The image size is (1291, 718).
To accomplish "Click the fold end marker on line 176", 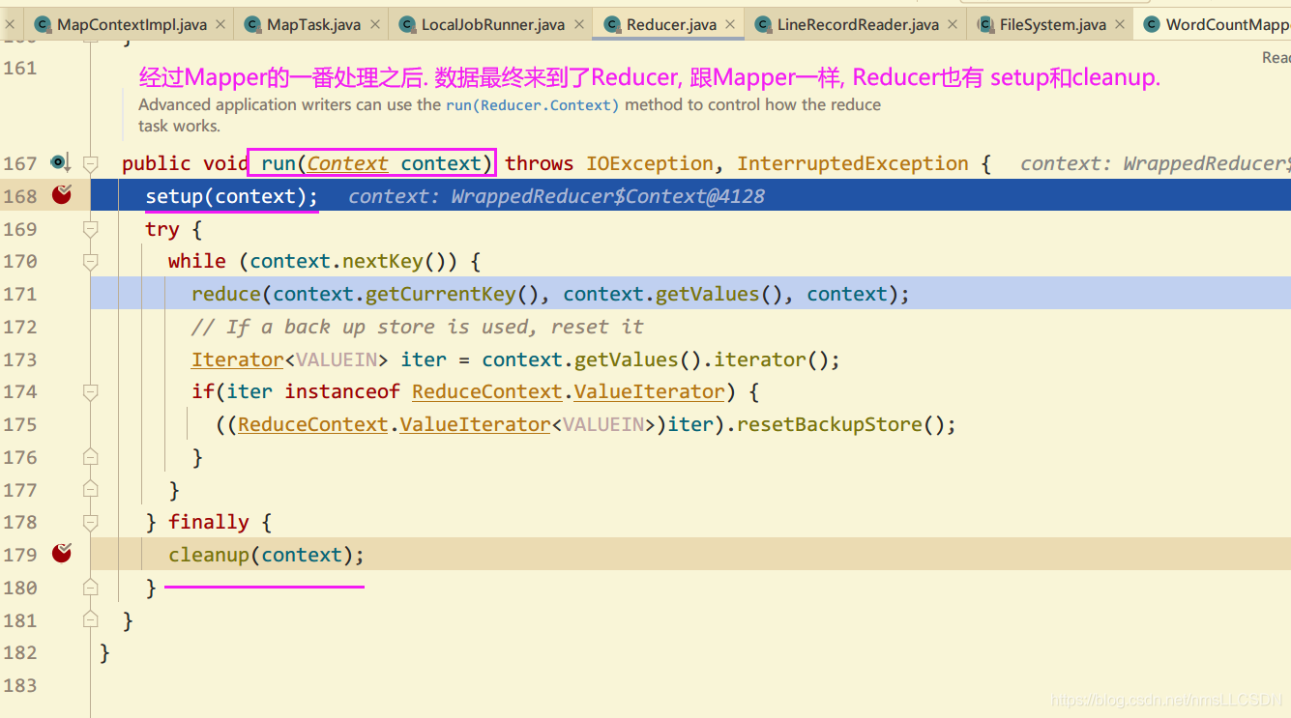I will point(90,457).
